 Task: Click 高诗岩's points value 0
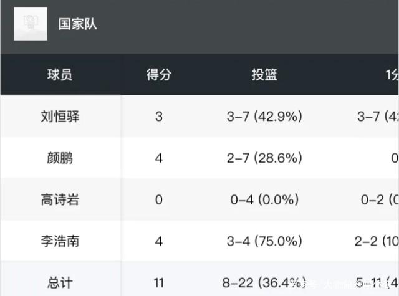[x=158, y=200]
